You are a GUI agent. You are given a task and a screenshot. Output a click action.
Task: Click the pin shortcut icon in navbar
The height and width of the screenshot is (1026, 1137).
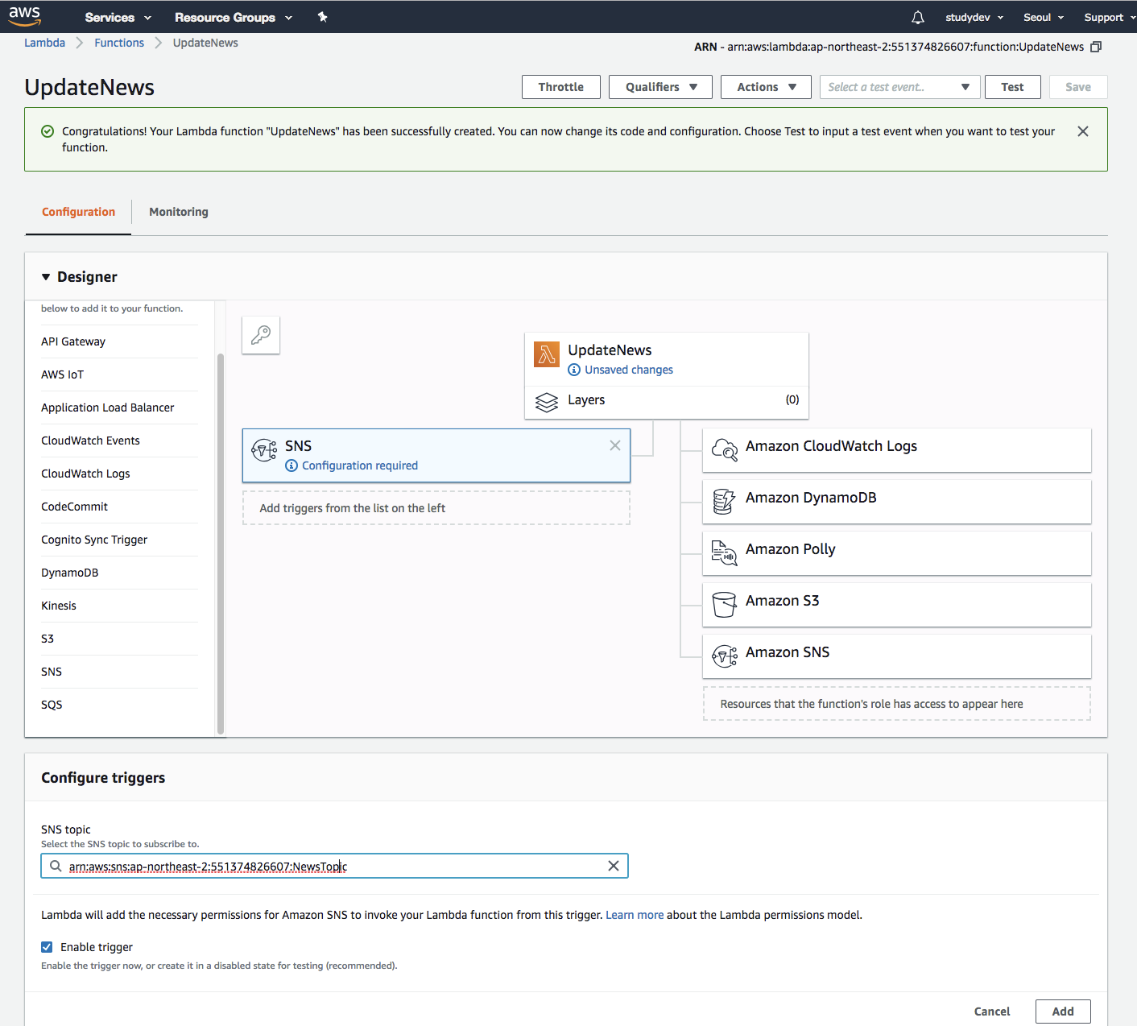tap(322, 17)
